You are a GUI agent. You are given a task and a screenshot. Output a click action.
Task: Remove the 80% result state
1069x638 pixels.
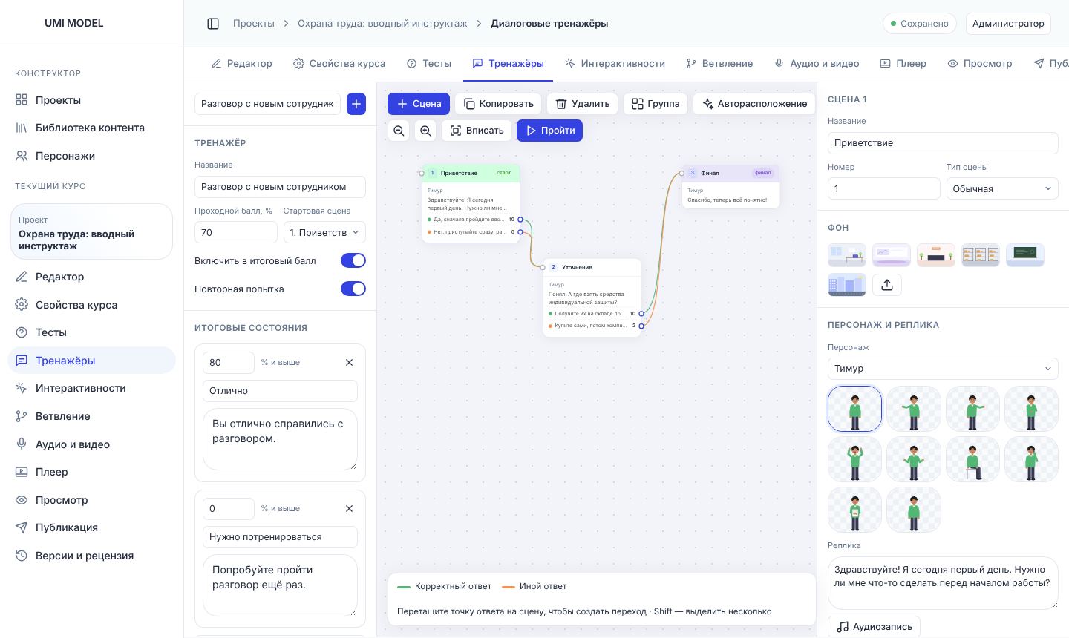349,363
